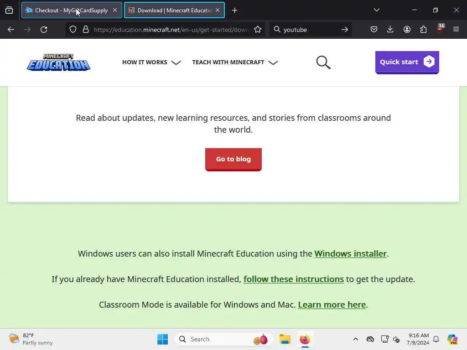Open the display/cast tray icon
Screen dimensions: 467x350
(x=384, y=339)
